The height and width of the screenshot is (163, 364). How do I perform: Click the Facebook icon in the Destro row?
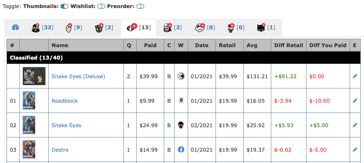click(x=181, y=150)
